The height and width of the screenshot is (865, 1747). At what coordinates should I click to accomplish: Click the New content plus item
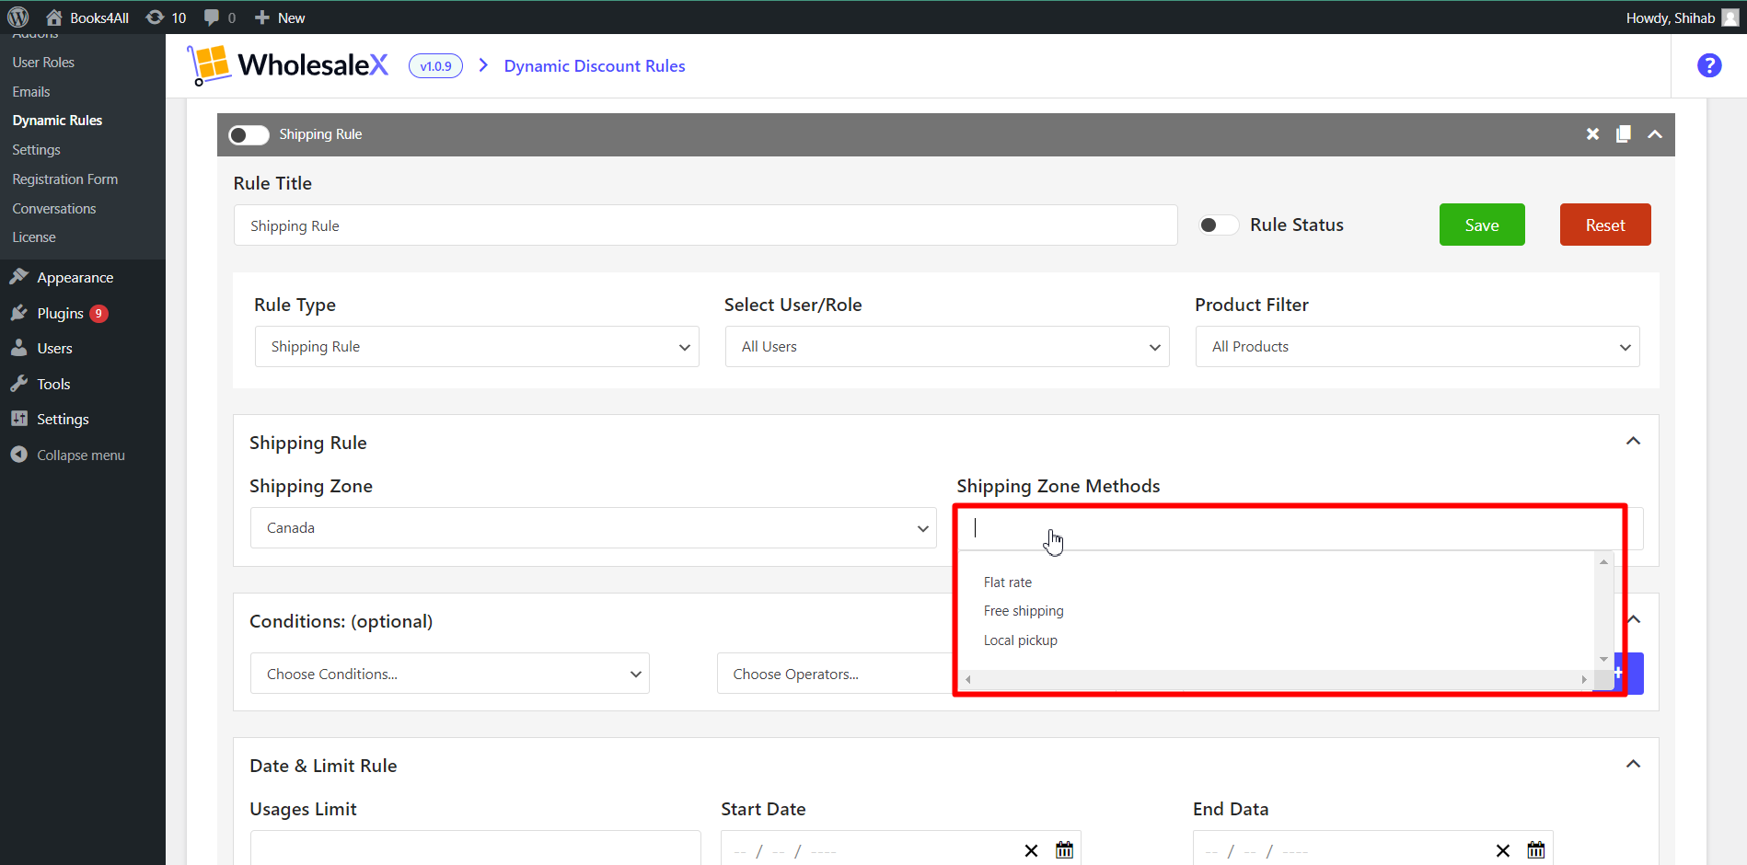point(280,17)
